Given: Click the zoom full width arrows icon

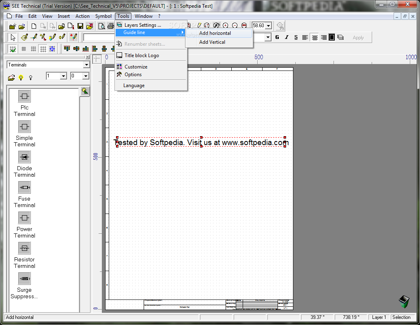Looking at the screenshot, I should tap(244, 26).
